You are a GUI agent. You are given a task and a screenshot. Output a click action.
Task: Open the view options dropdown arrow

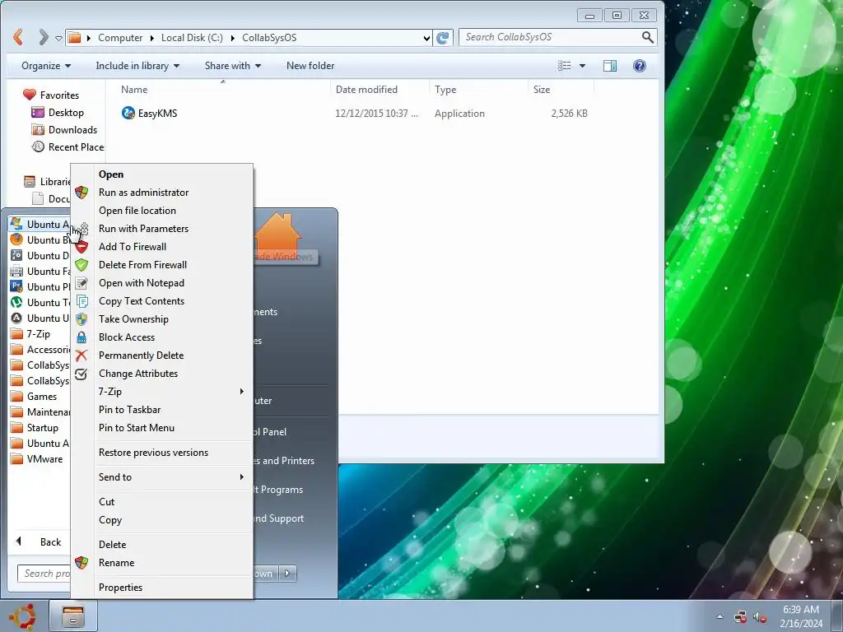582,66
